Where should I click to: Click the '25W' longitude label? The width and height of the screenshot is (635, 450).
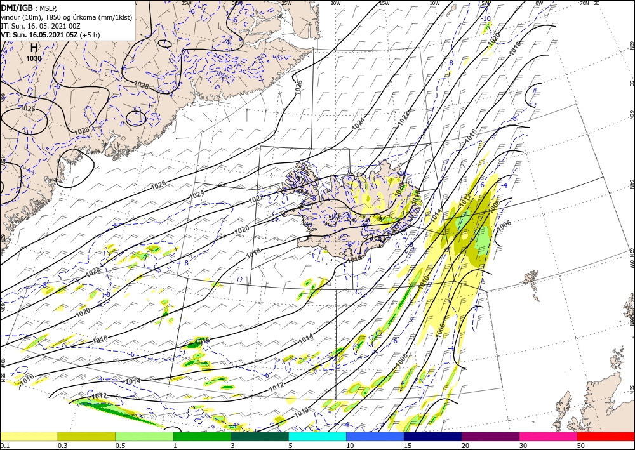(286, 3)
